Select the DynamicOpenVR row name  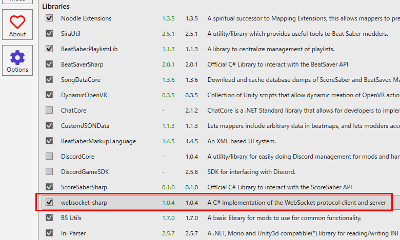click(x=85, y=95)
